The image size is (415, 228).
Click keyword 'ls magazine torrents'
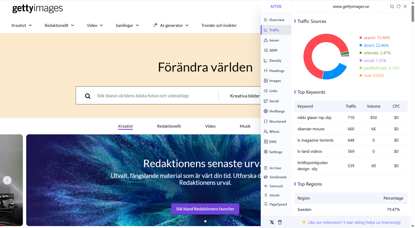[x=315, y=140]
